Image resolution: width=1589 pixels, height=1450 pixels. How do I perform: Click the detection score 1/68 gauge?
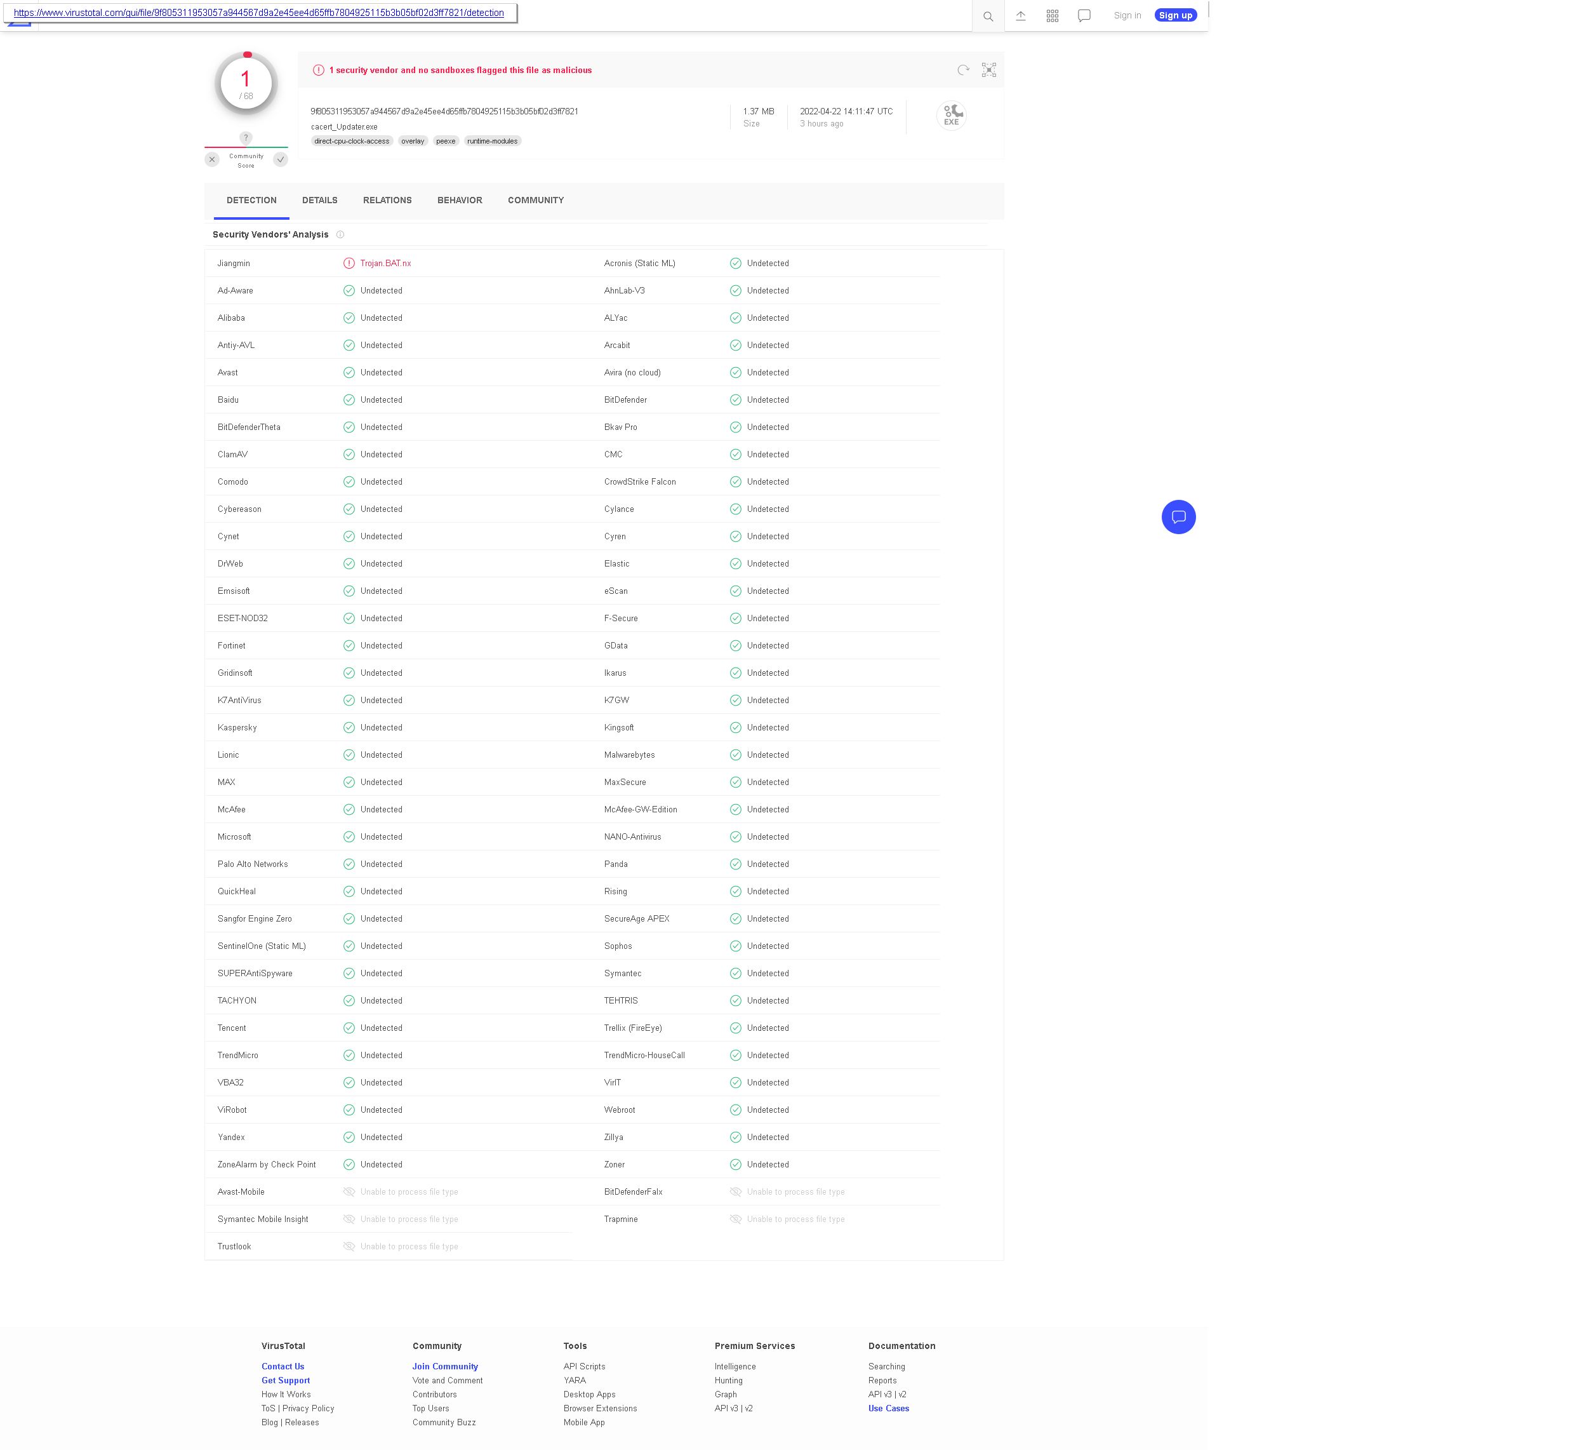pos(246,84)
